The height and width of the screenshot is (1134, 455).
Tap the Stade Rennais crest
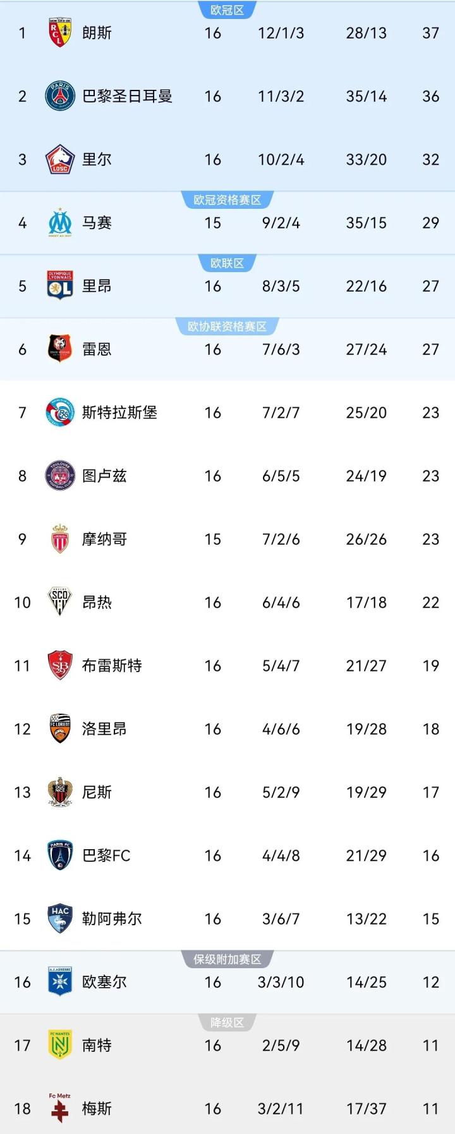[60, 349]
